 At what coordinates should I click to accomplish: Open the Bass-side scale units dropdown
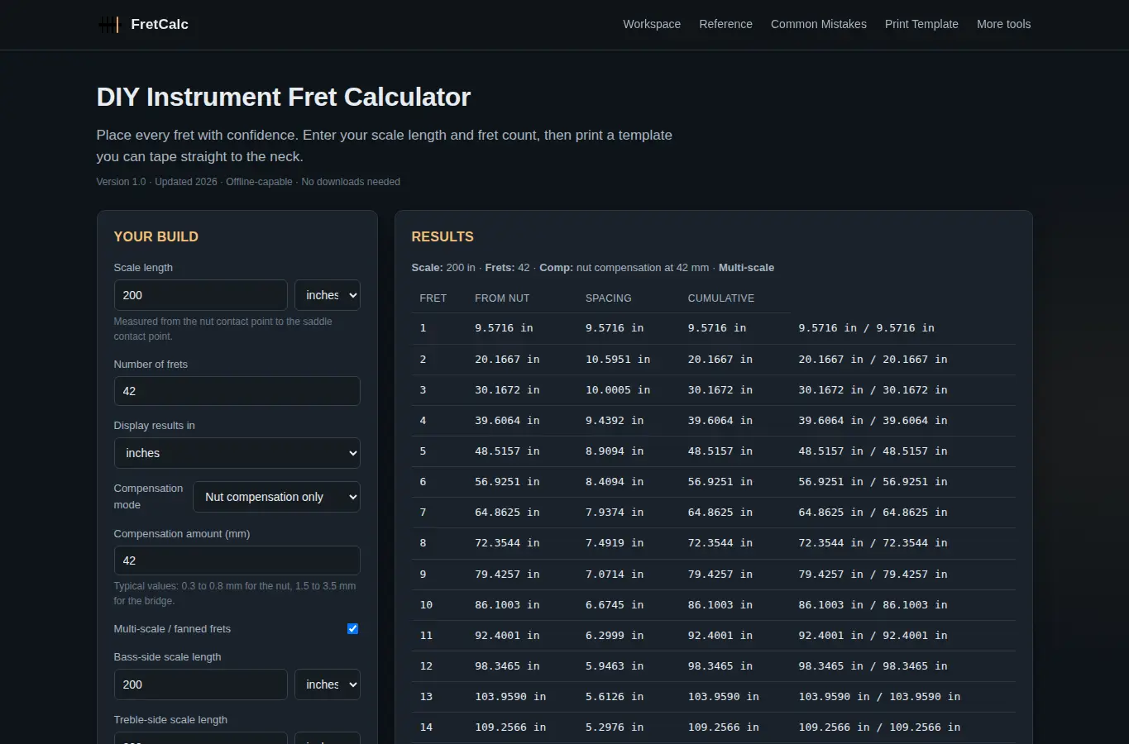[x=328, y=684]
